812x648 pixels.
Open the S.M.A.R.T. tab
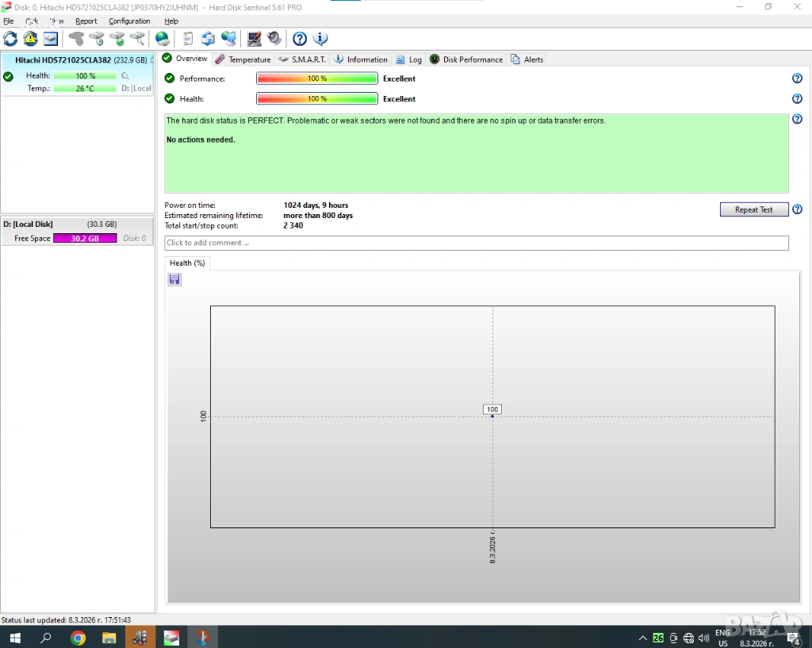(302, 59)
